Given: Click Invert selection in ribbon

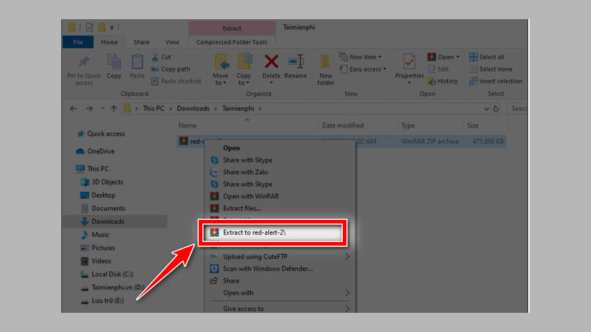Looking at the screenshot, I should [x=499, y=81].
